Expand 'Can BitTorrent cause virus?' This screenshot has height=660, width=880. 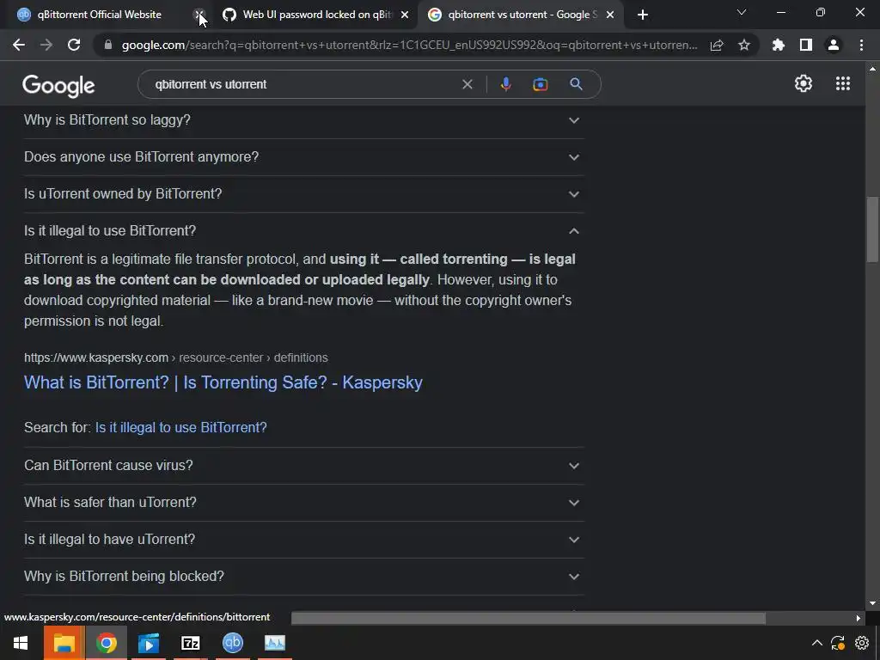tap(303, 466)
